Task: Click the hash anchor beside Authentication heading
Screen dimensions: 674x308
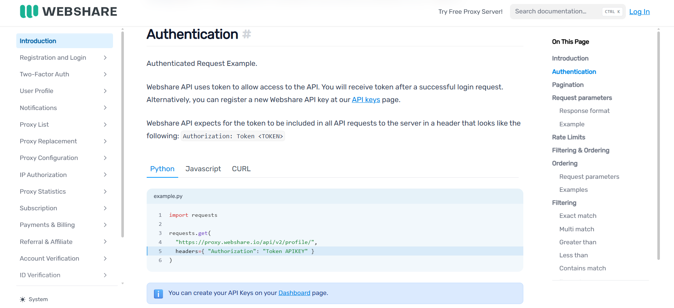Action: [x=247, y=34]
